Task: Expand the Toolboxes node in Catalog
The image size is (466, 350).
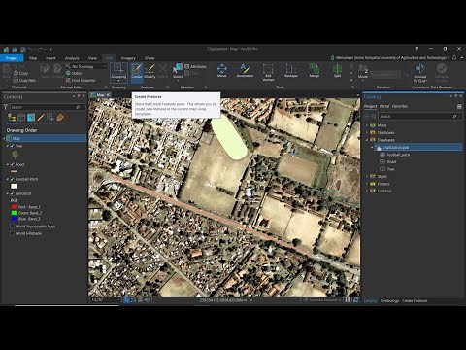Action: (367, 132)
